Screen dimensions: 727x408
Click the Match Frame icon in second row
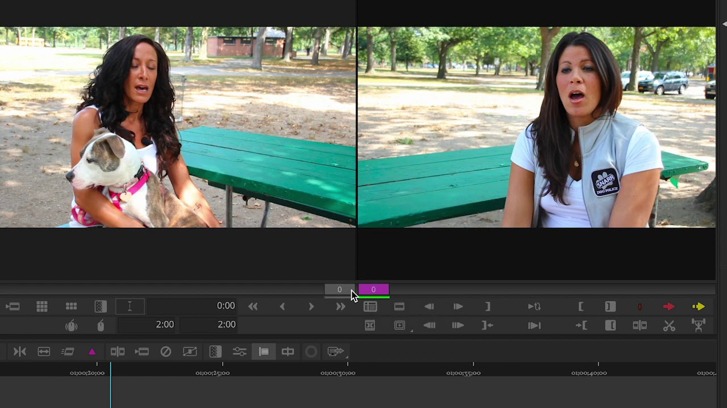370,325
